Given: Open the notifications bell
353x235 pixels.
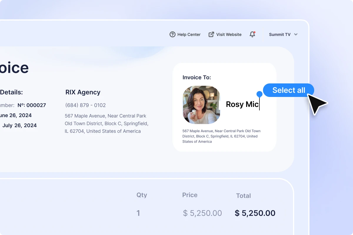Looking at the screenshot, I should coord(252,34).
